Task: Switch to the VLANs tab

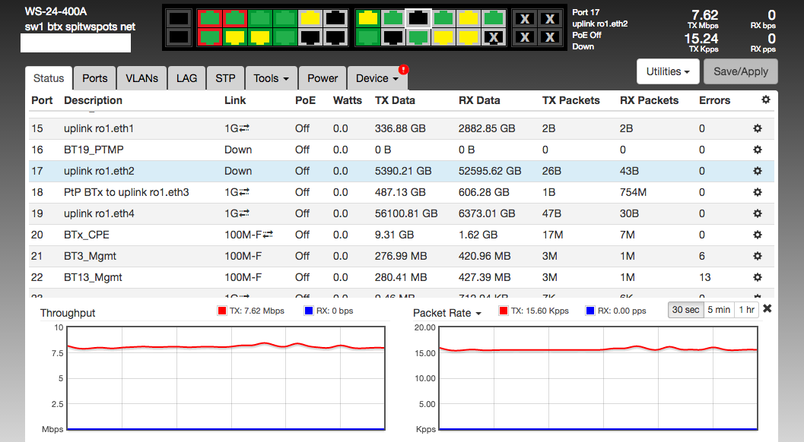Action: point(141,78)
